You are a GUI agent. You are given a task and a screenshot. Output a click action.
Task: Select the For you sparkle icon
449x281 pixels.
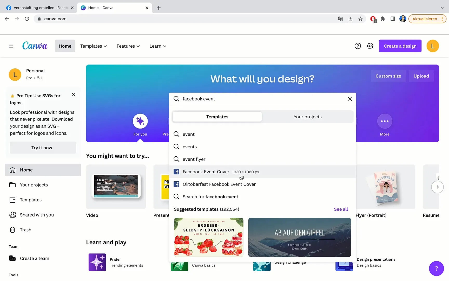pyautogui.click(x=140, y=121)
